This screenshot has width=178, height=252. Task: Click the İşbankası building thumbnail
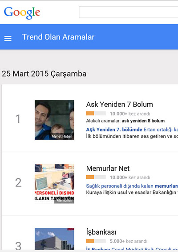[x=54, y=239]
